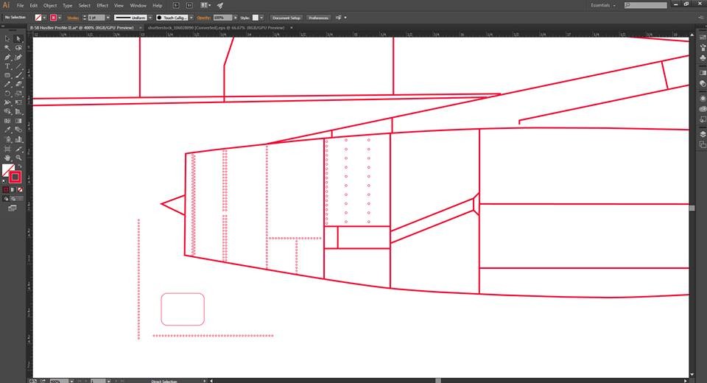707x383 pixels.
Task: Select the Scale tool
Action: 18,94
